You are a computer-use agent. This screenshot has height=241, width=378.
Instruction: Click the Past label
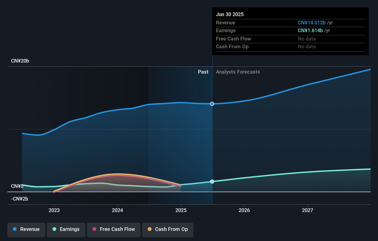203,72
